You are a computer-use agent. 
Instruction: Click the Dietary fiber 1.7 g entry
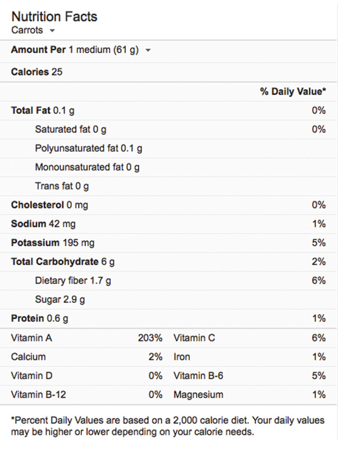(x=73, y=280)
